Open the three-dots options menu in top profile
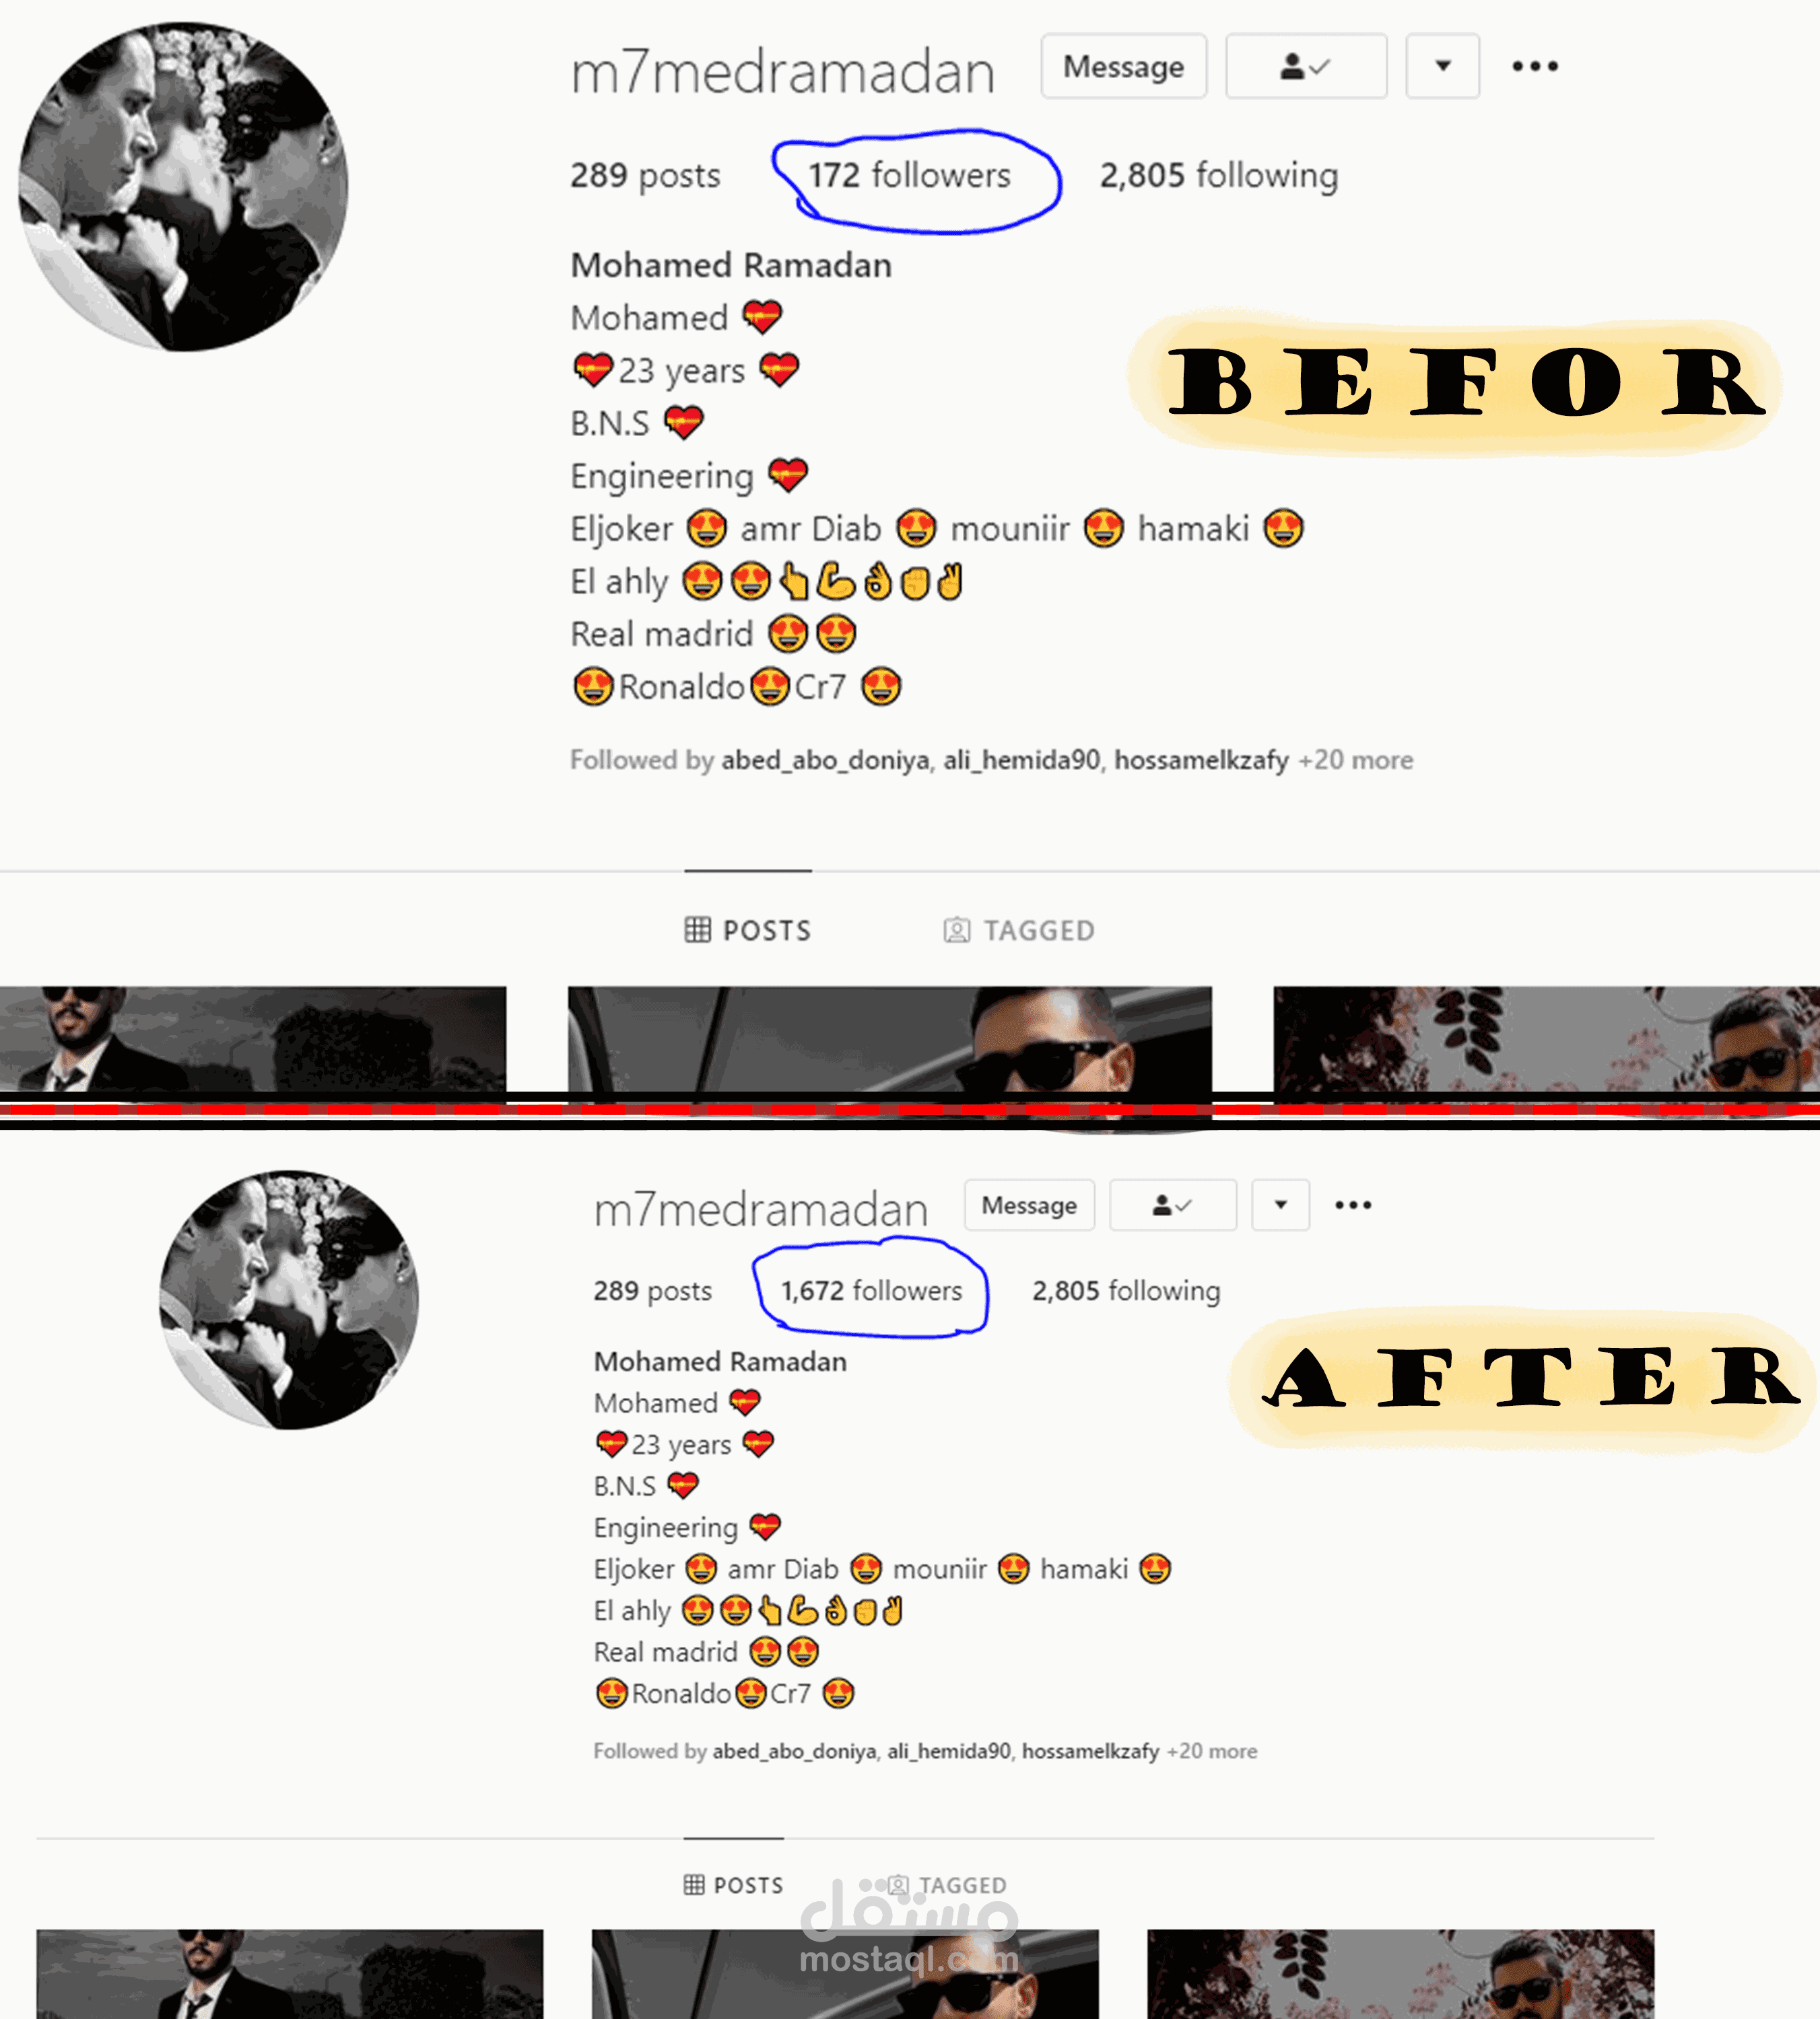Image resolution: width=1820 pixels, height=2019 pixels. (1535, 67)
